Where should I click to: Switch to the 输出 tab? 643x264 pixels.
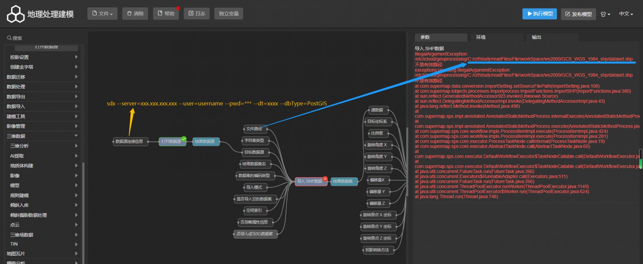(x=536, y=37)
